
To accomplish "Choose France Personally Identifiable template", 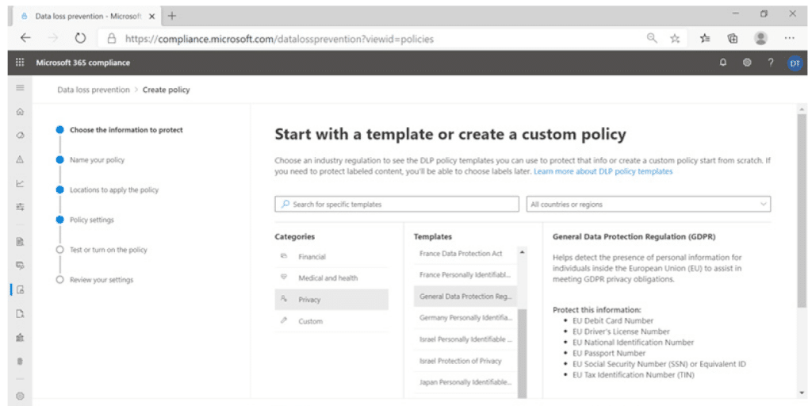I will click(465, 275).
